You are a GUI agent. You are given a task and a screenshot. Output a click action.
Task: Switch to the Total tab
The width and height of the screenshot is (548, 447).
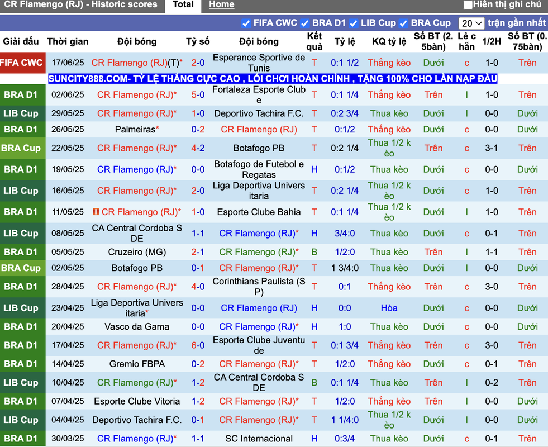(183, 4)
